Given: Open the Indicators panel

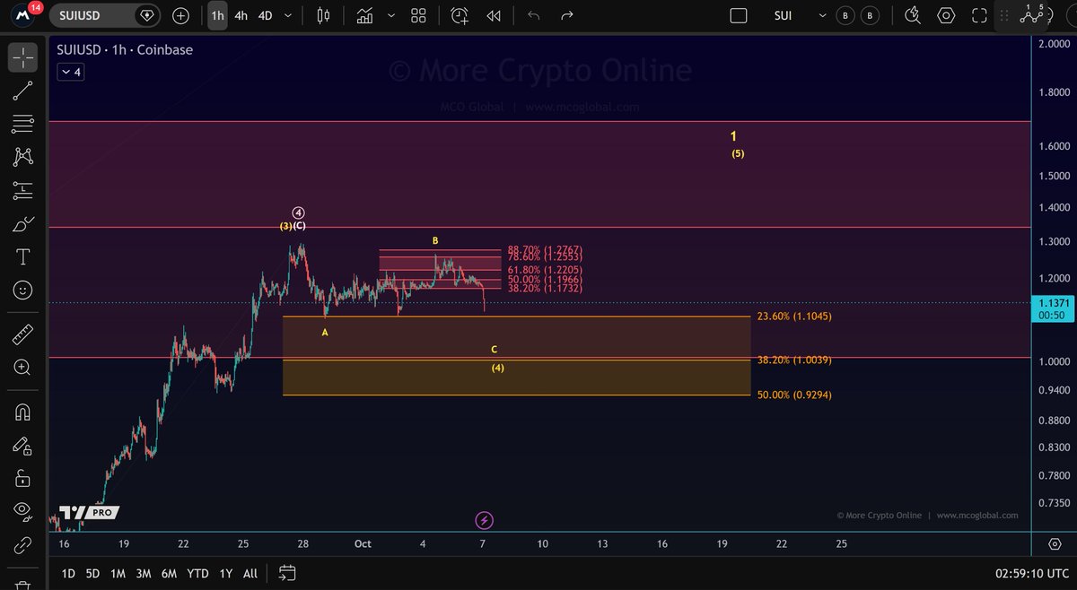Looking at the screenshot, I should [x=364, y=15].
